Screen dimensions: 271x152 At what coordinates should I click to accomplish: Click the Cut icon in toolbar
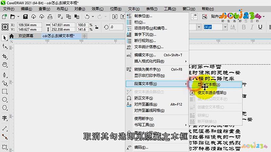click(x=60, y=17)
